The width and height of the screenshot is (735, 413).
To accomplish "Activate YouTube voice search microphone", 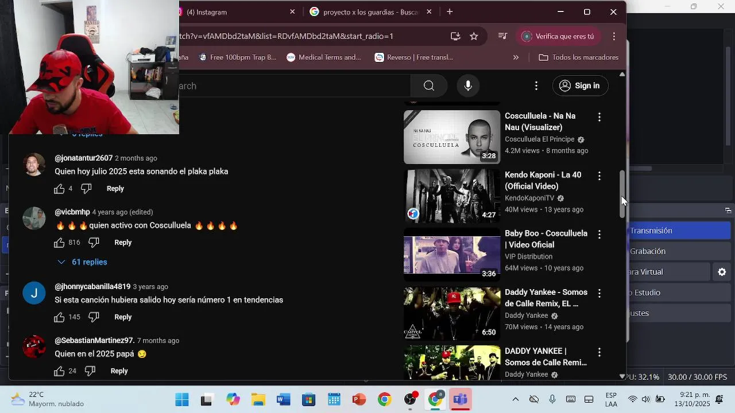I will (468, 86).
